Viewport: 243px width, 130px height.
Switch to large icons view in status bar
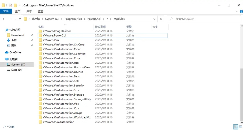coord(240,127)
